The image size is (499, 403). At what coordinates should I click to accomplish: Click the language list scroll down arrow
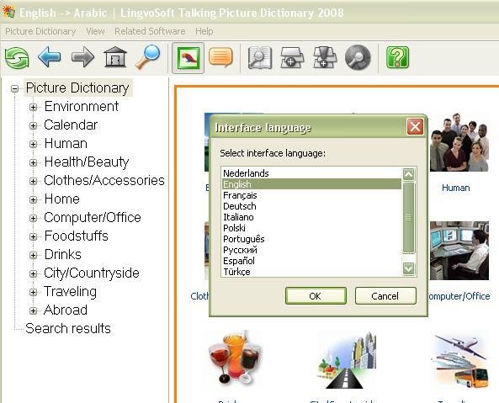409,268
